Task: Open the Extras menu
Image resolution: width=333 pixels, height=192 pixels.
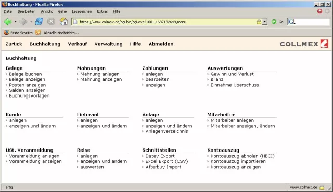Action: click(103, 11)
